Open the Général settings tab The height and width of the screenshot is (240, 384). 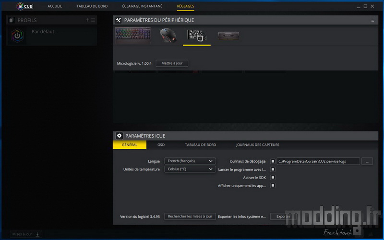coord(130,145)
